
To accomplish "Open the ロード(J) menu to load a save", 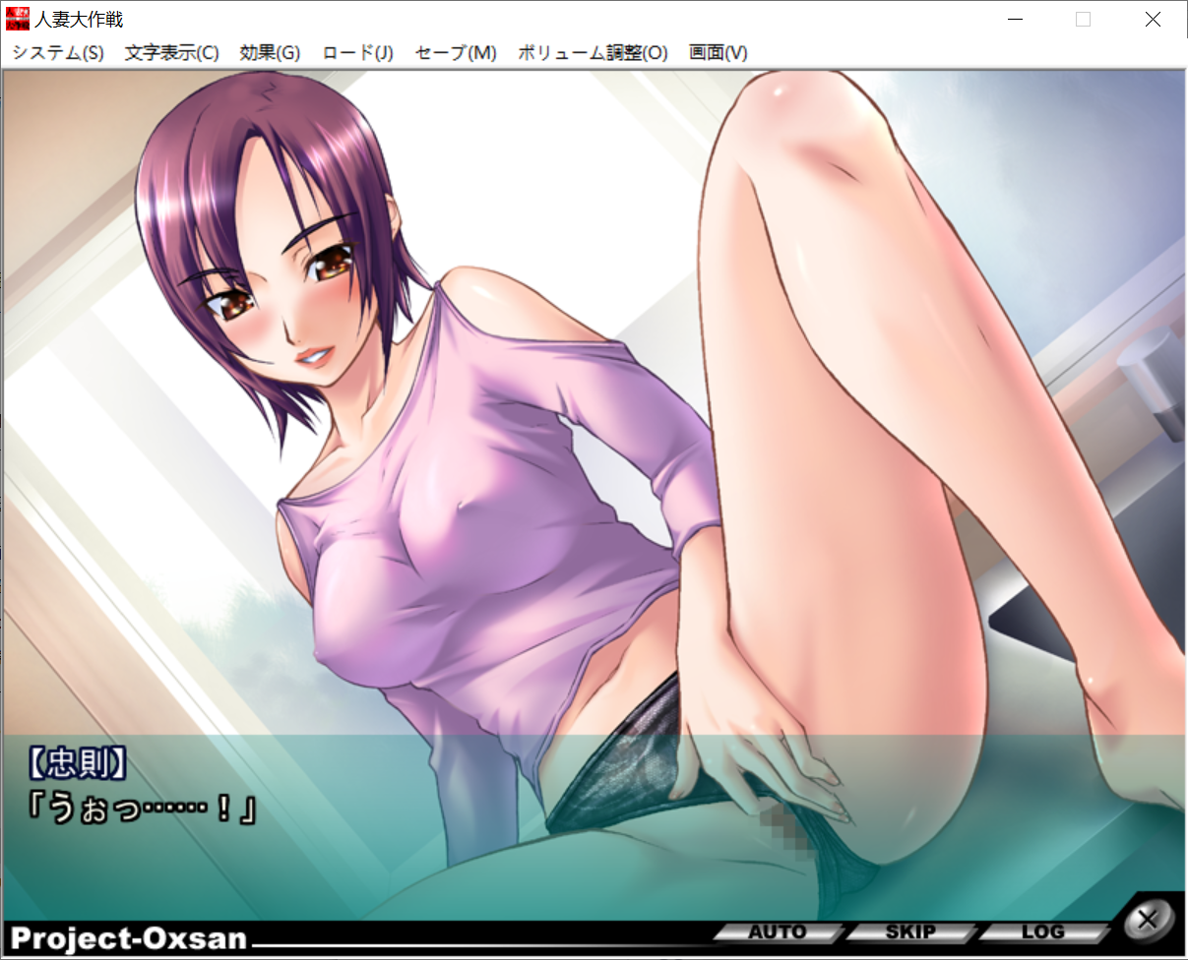I will click(x=356, y=53).
